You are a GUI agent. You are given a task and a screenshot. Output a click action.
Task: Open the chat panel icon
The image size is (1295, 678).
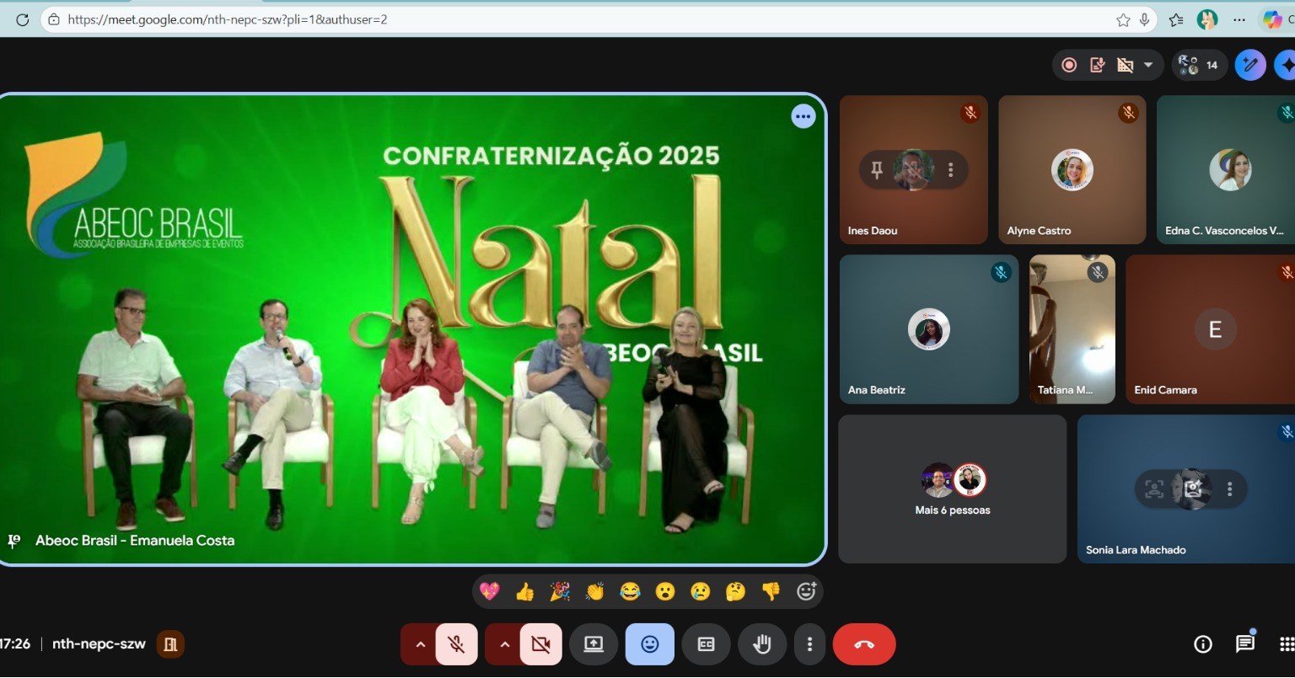pyautogui.click(x=1244, y=644)
